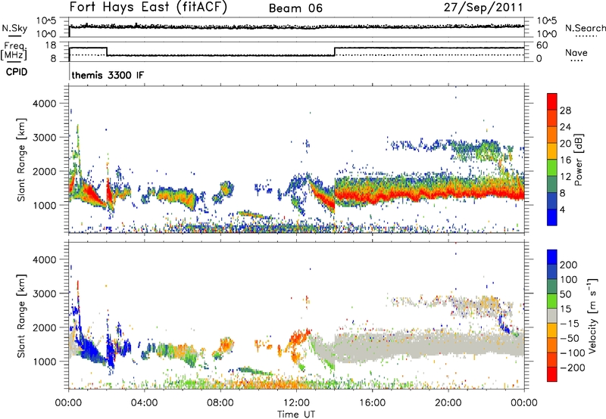Click the '16' tick on power colorbar
Image resolution: width=606 pixels, height=419 pixels.
565,160
